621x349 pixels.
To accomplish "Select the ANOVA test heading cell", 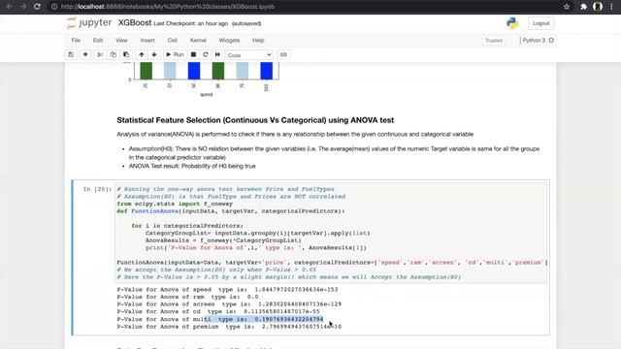I will [x=255, y=120].
